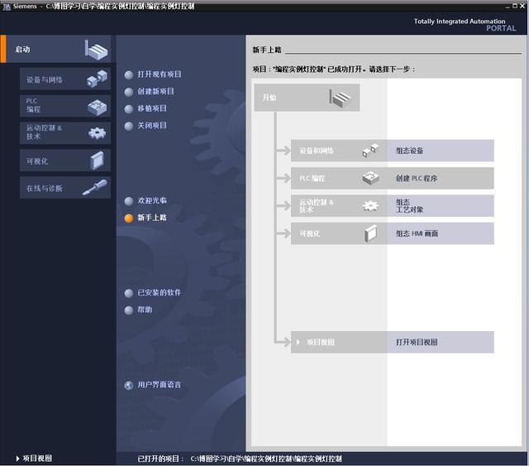Viewport: 529px width, 466px height.
Task: Click the PLC 编程 chip icon
Action: tap(98, 107)
